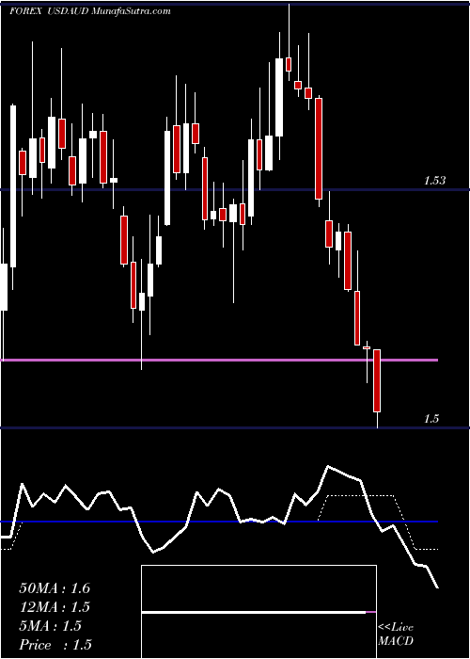Click the '12MA : 1.5' readout
This screenshot has height=659, width=470.
[x=55, y=607]
